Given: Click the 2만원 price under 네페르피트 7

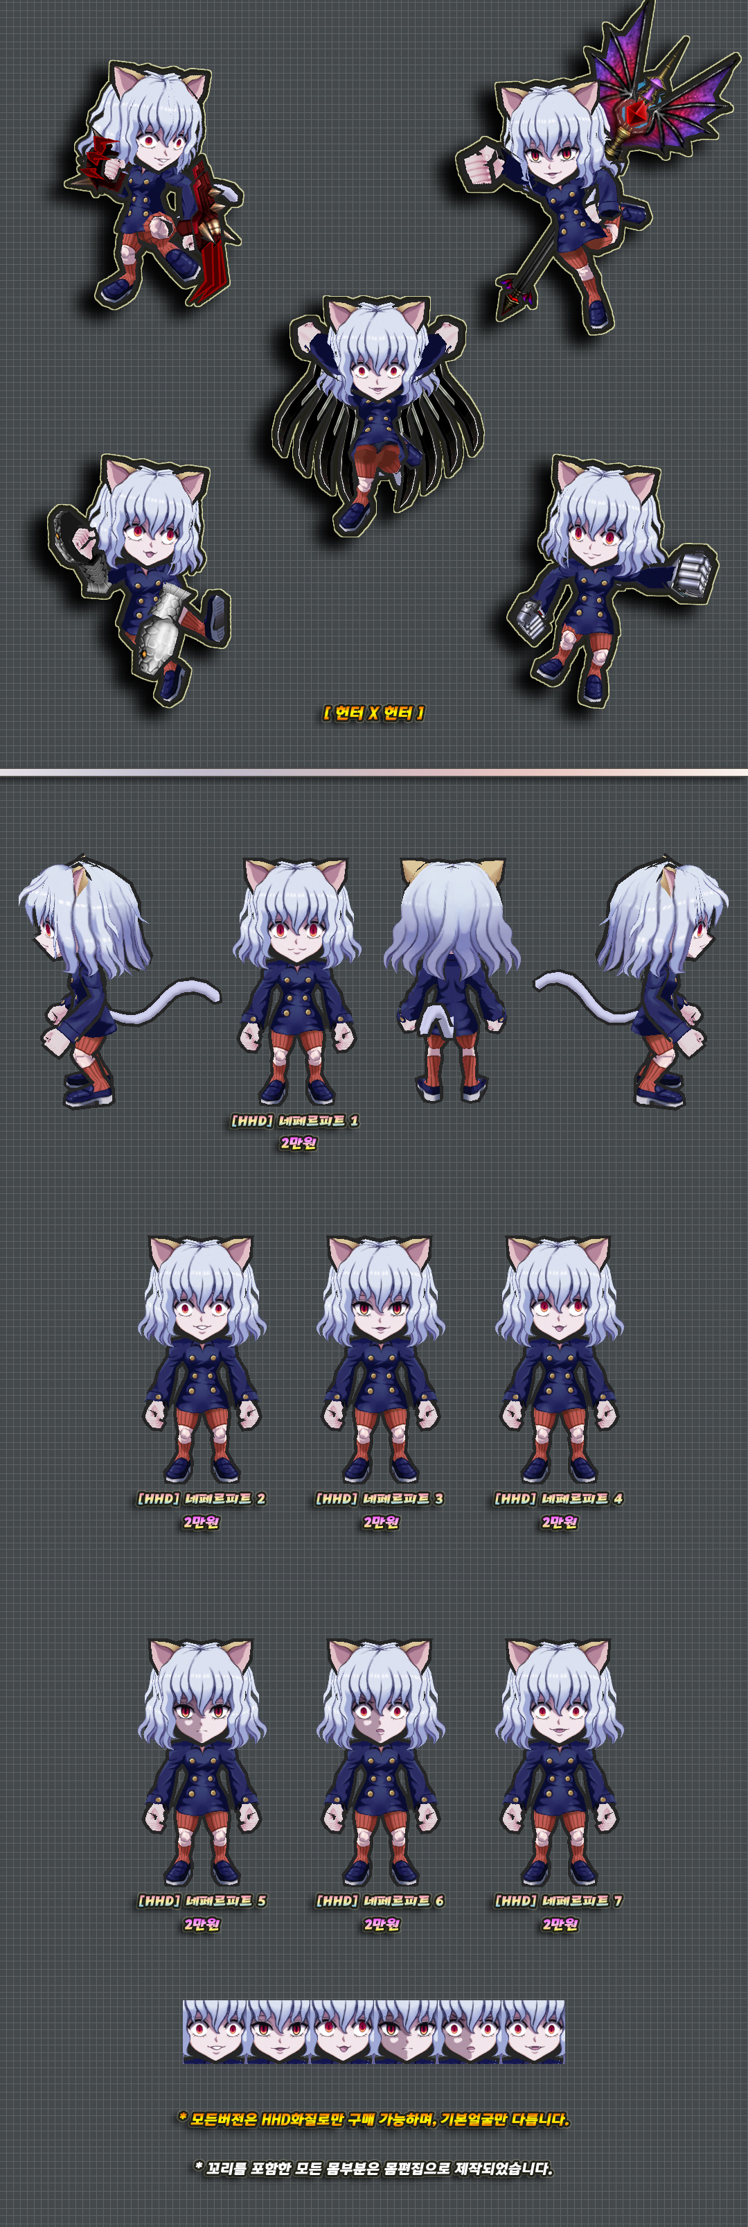Looking at the screenshot, I should 560,1925.
